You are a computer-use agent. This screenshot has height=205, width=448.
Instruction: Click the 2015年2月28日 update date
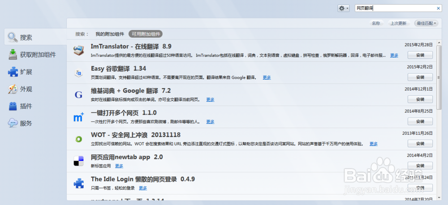[x=418, y=45]
